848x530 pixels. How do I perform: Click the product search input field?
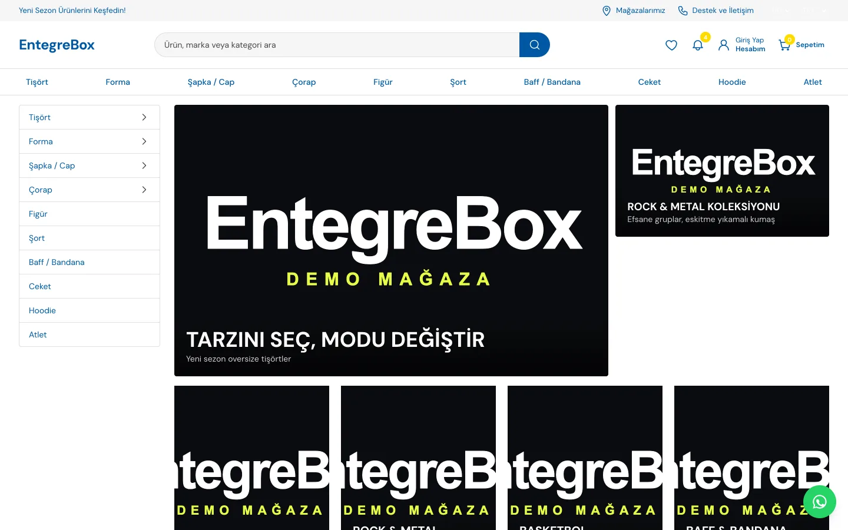pos(337,45)
